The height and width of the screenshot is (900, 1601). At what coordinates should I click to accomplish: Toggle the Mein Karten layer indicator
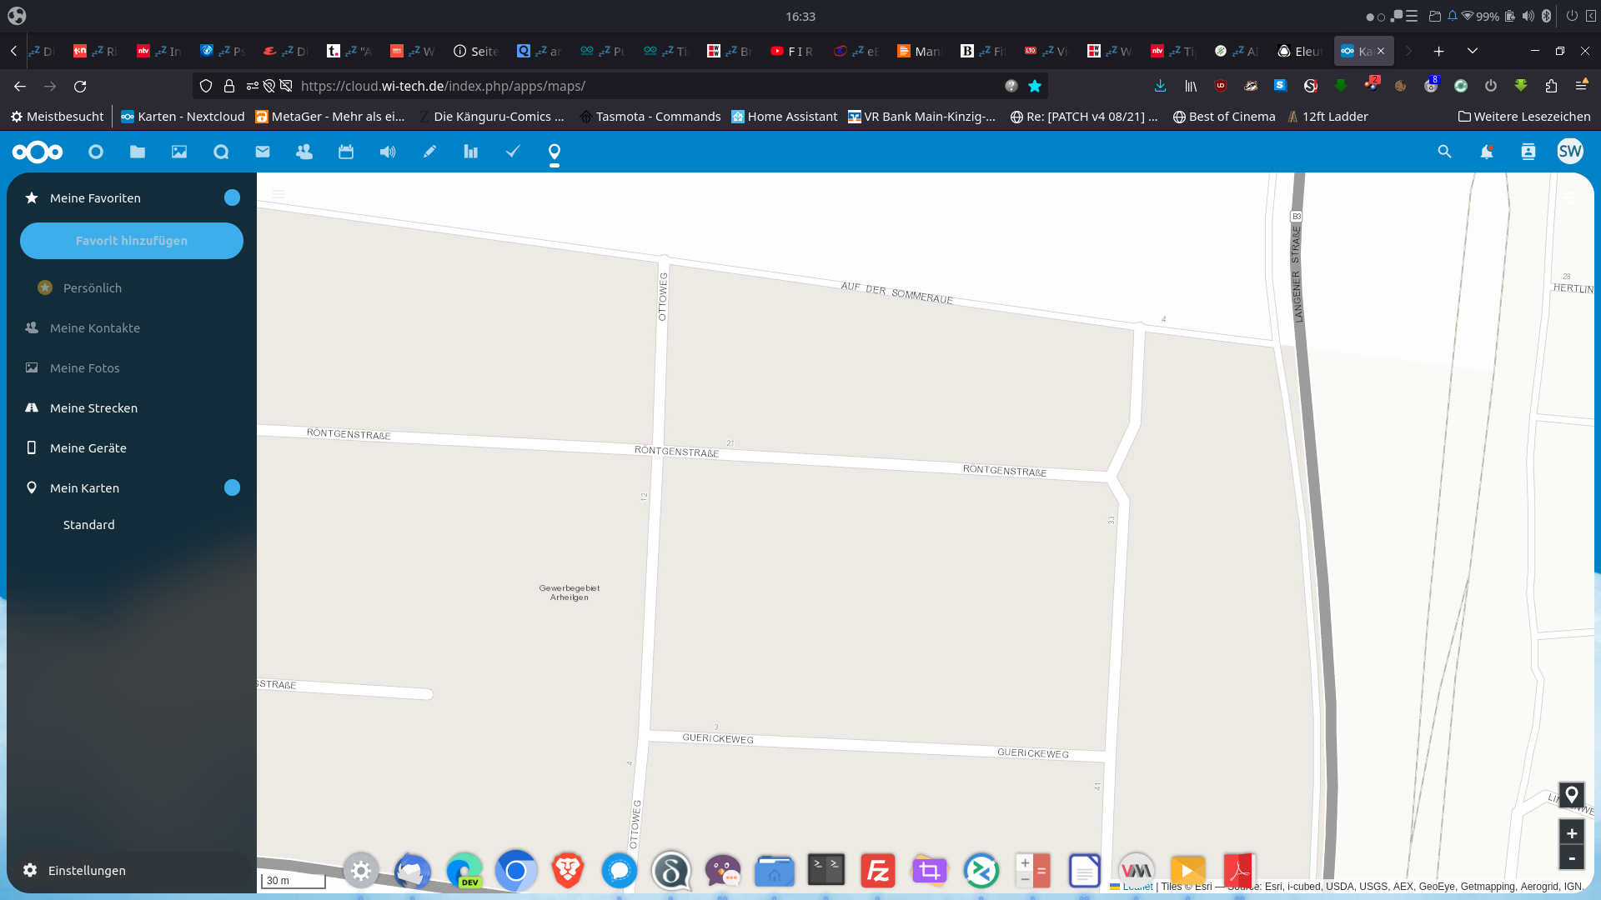[232, 487]
